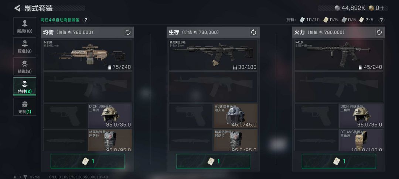The width and height of the screenshot is (399, 179).
Task: Refresh the 均衡 loadout set
Action: point(128,32)
